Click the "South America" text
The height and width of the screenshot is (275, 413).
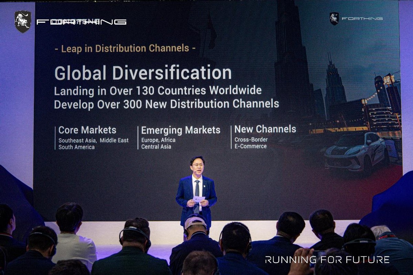(76, 147)
